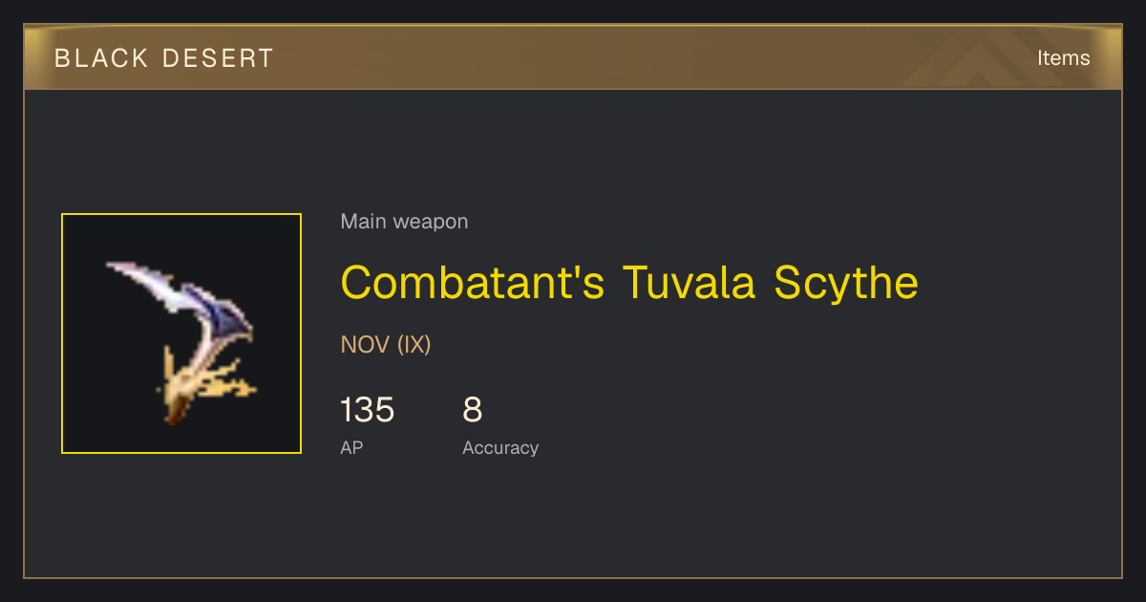
Task: Click the yellow-bordered item thumbnail frame
Action: 181,333
